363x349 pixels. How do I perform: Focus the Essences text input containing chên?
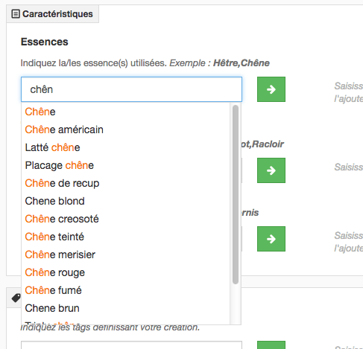[x=131, y=89]
